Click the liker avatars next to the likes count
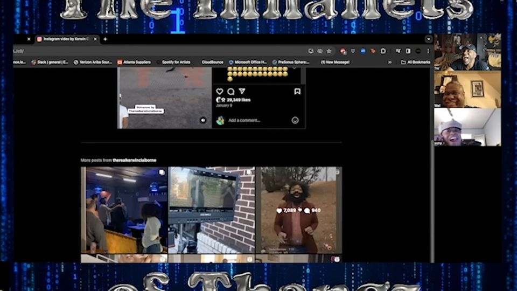The height and width of the screenshot is (291, 517). point(220,100)
